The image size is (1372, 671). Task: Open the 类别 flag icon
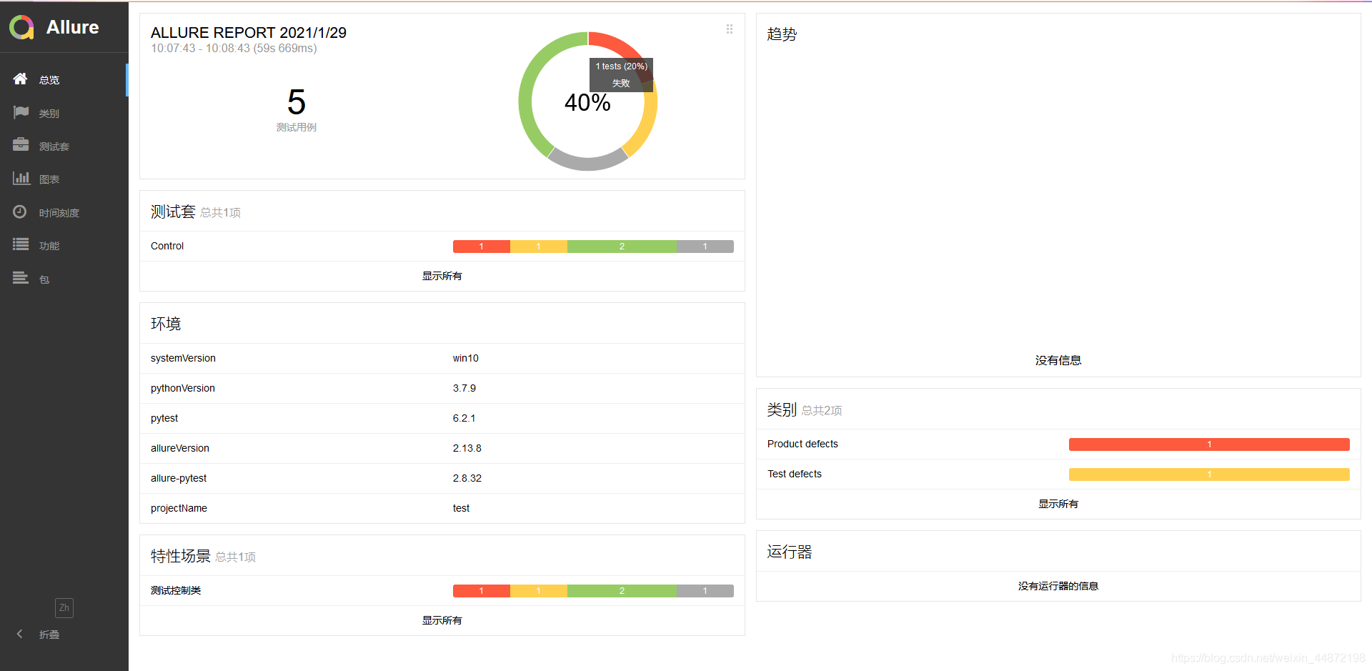pos(21,112)
